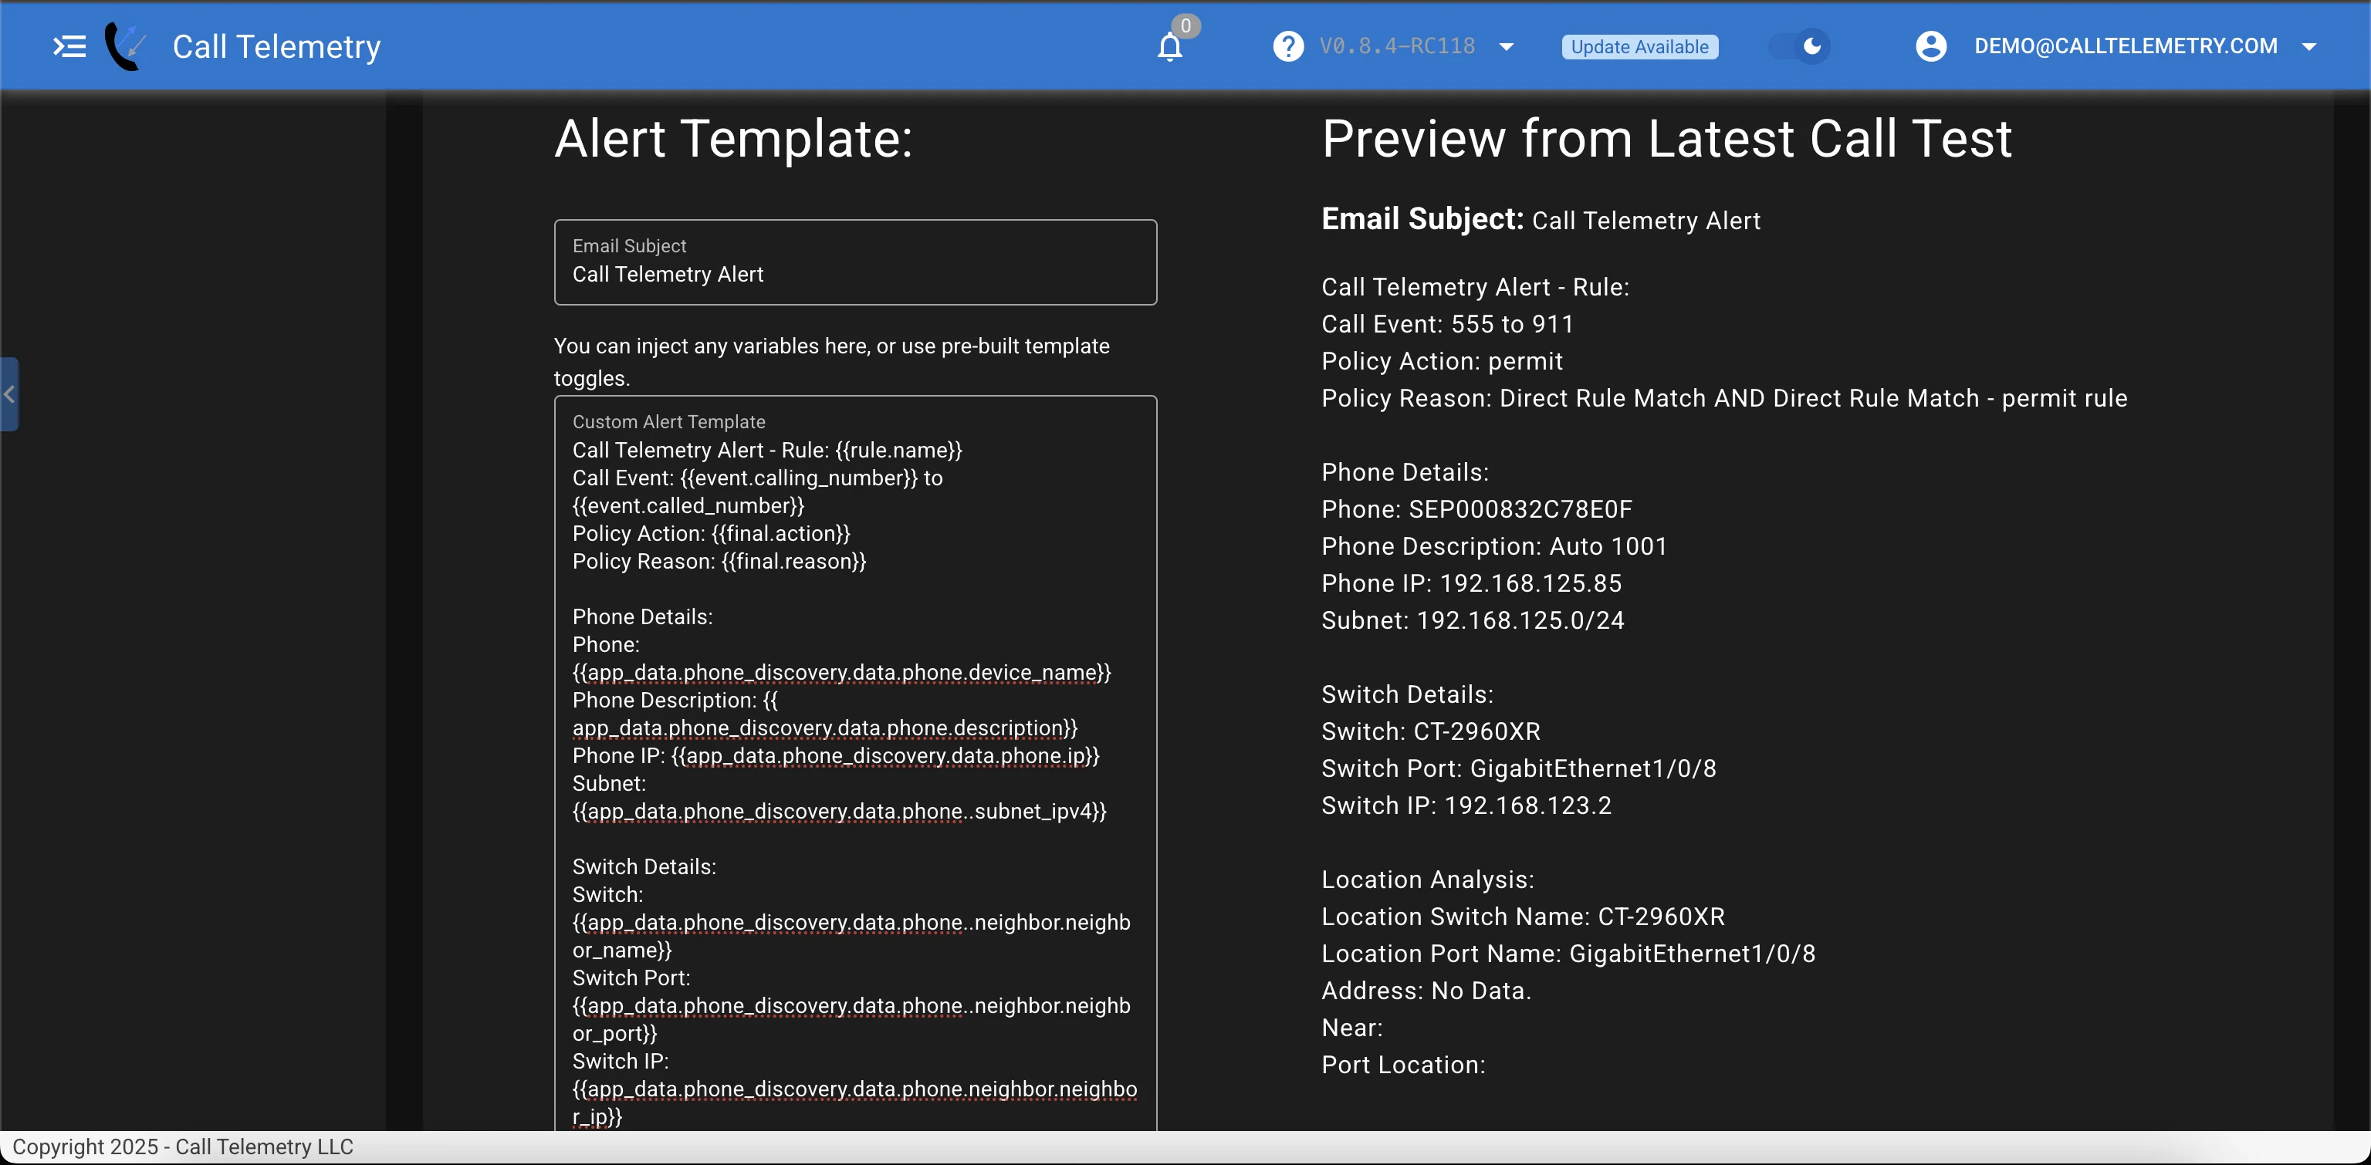Click 'Switch Port: GigabitEthernet1/0/8' text

point(1519,768)
